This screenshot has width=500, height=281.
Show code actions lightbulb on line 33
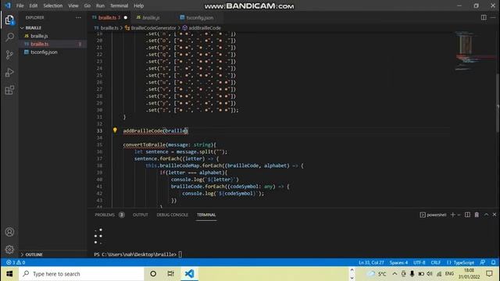coord(115,130)
